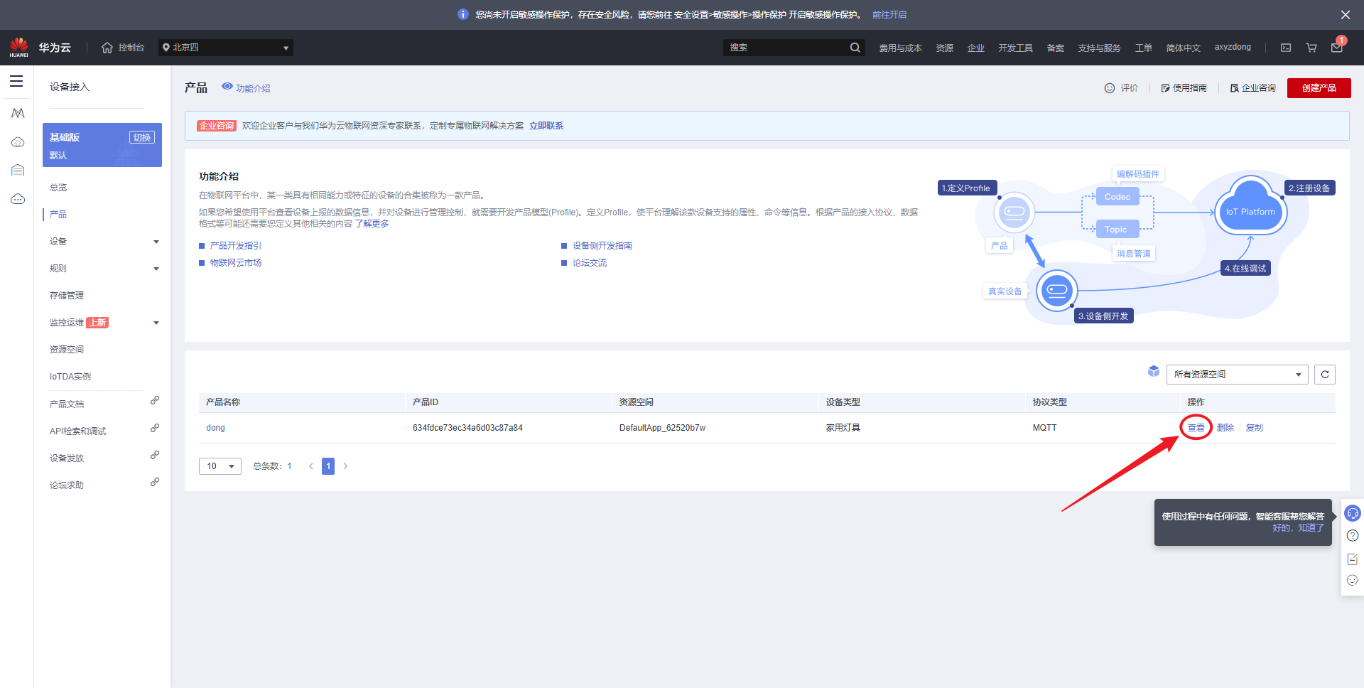Click inside the top search field
Viewport: 1364px width, 688px height.
point(786,48)
